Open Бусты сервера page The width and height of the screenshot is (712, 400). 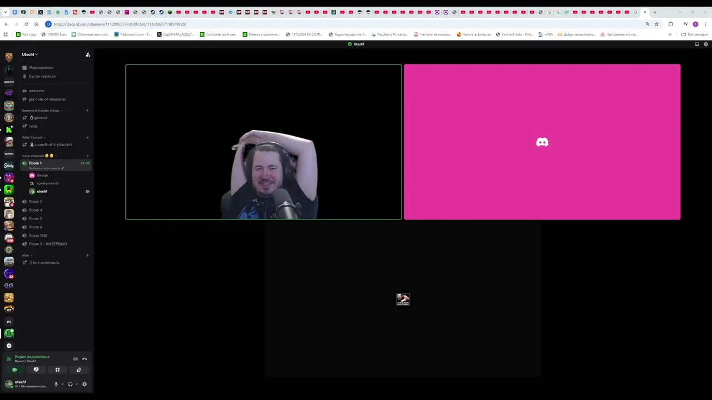[x=42, y=76]
